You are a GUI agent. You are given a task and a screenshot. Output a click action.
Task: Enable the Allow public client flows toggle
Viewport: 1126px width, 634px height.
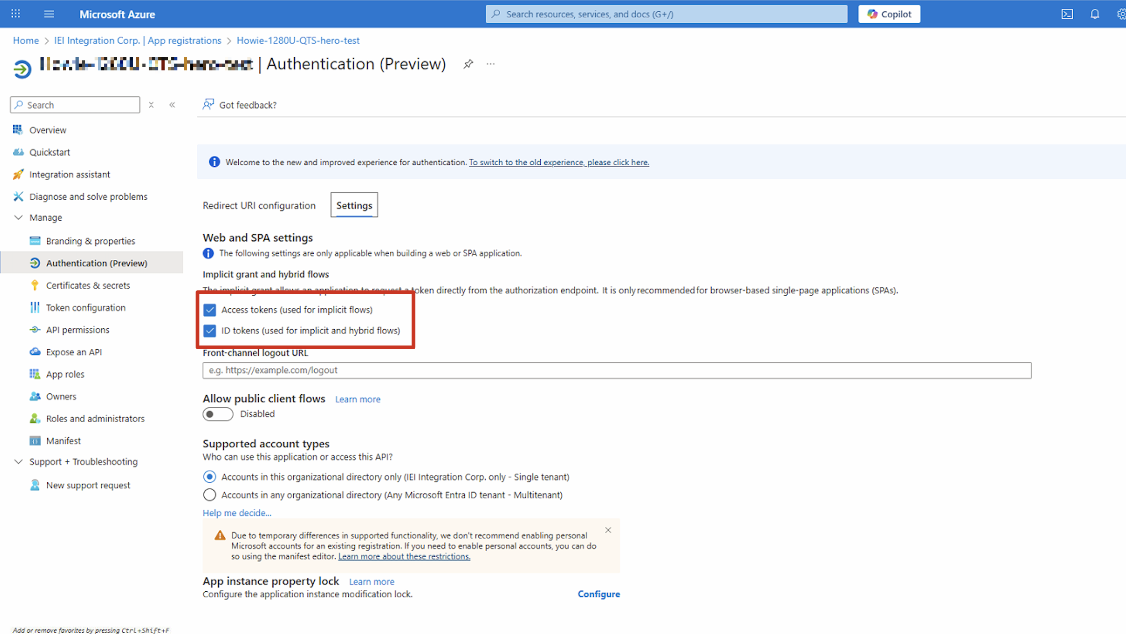(x=218, y=414)
